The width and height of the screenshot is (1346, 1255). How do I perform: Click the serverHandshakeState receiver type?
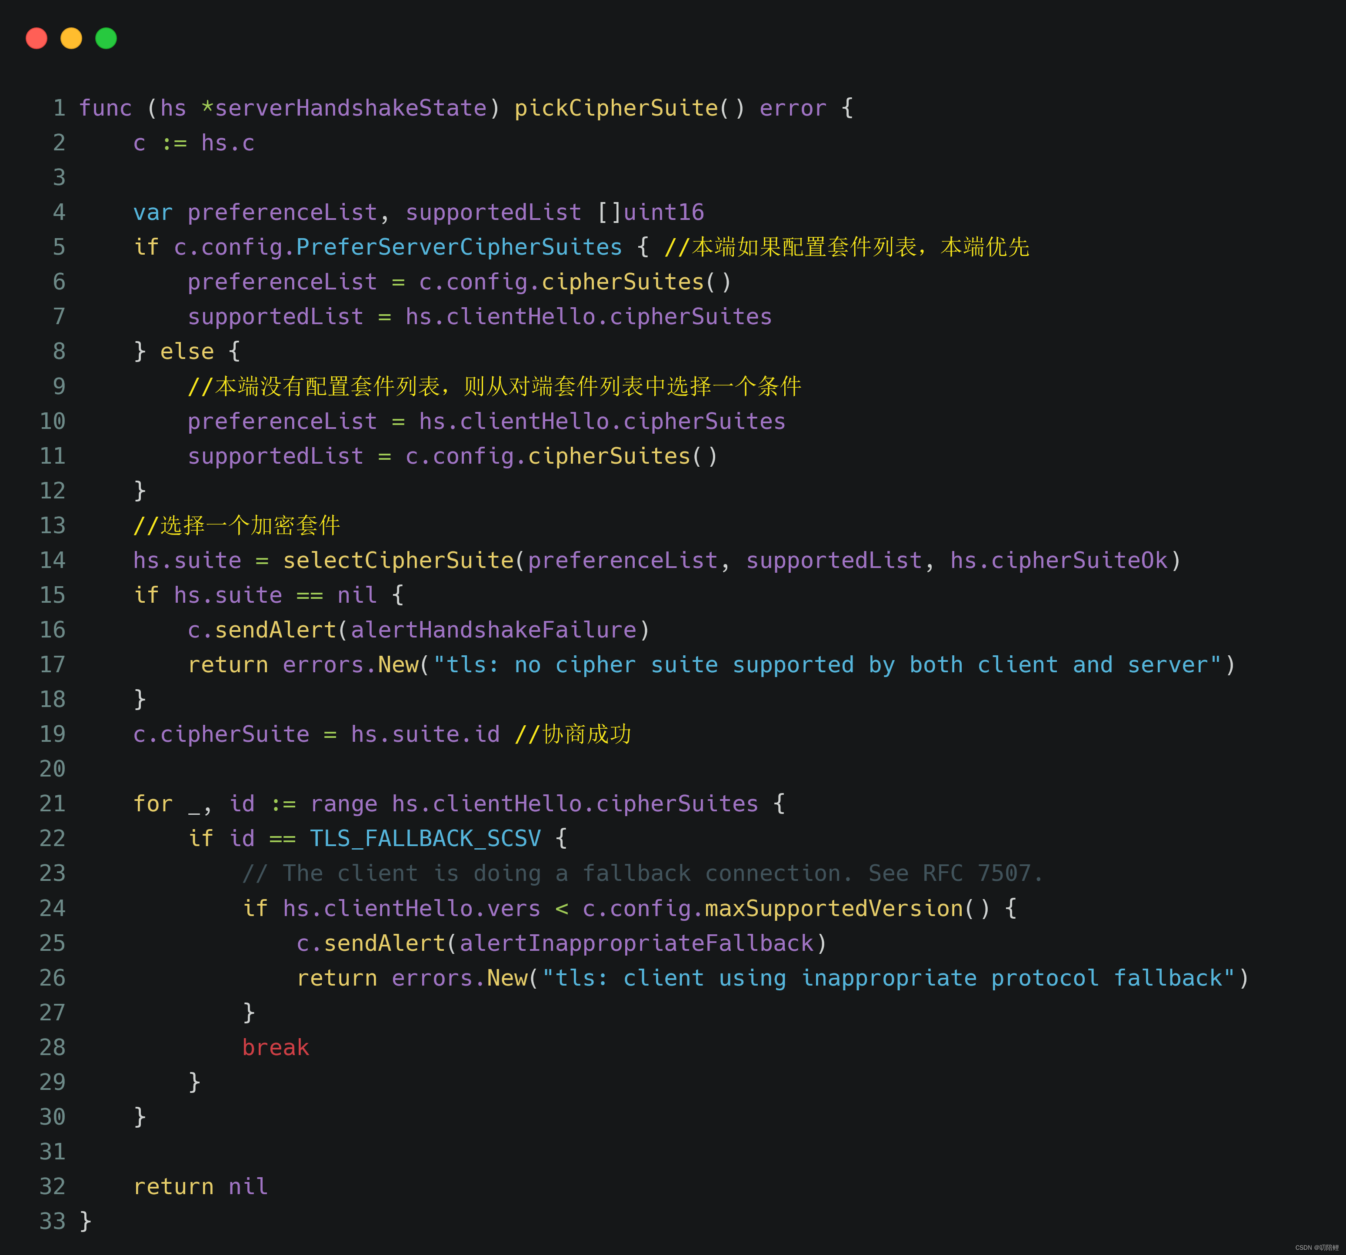[350, 108]
